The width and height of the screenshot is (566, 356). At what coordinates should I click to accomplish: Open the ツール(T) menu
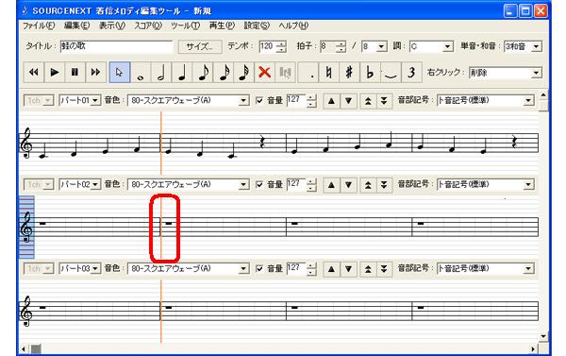pyautogui.click(x=185, y=25)
